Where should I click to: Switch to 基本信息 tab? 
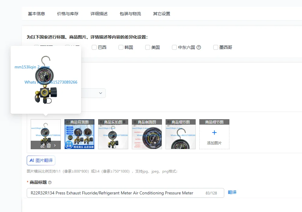tap(36, 14)
